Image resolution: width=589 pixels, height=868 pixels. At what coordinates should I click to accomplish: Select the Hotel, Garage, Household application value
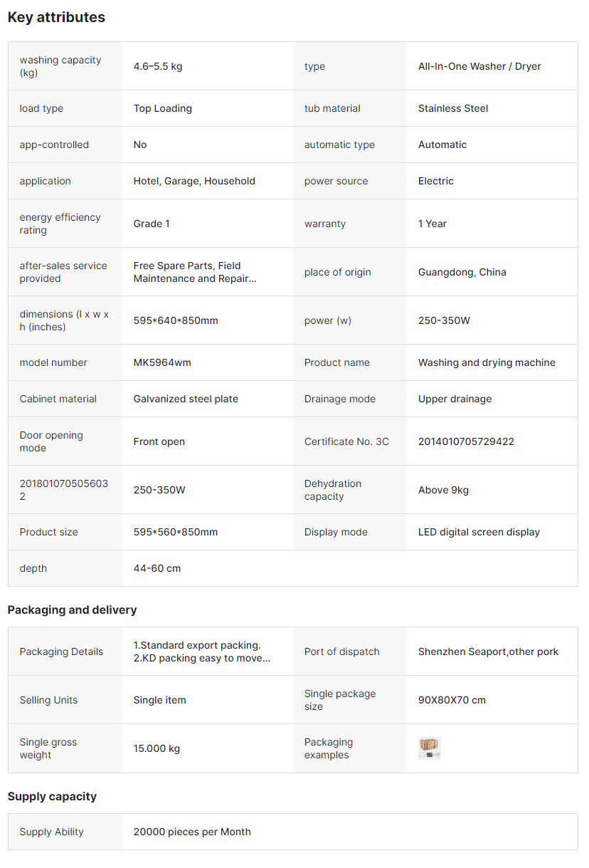pos(194,181)
